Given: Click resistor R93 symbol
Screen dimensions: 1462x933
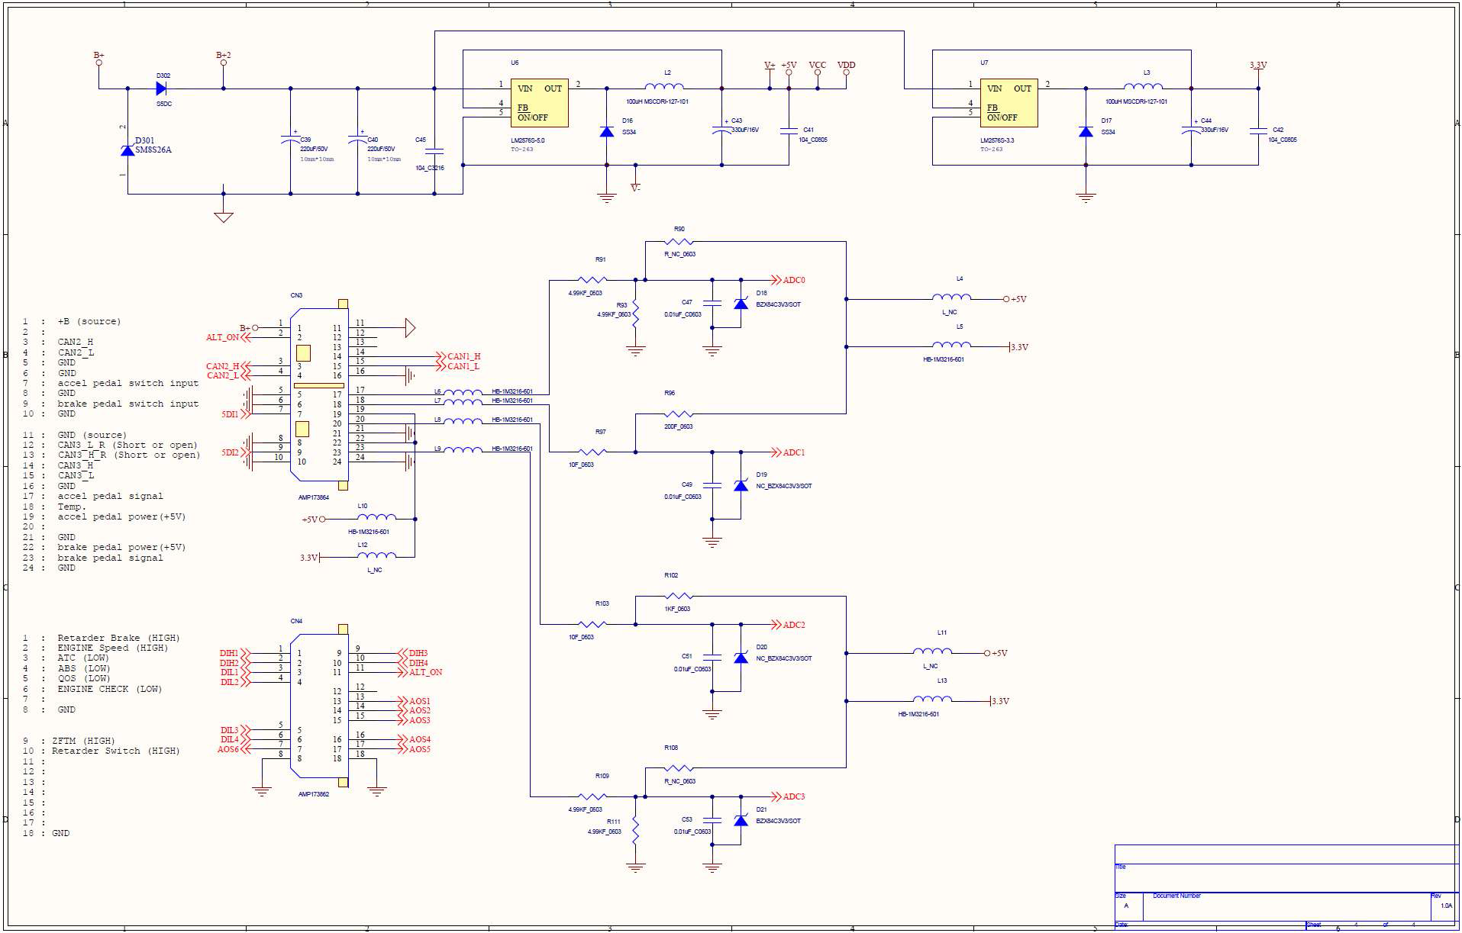Looking at the screenshot, I should click(x=635, y=314).
